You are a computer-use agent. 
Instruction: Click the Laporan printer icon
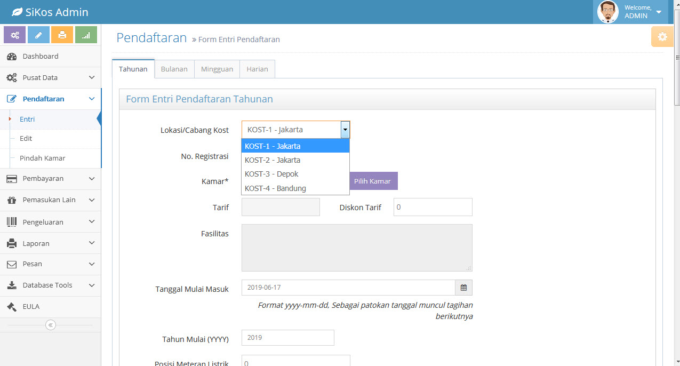12,243
